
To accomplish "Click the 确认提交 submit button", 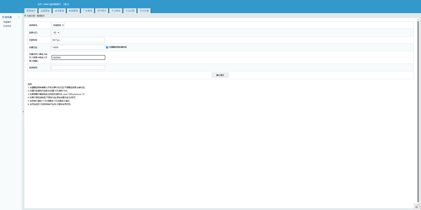I will click(220, 75).
